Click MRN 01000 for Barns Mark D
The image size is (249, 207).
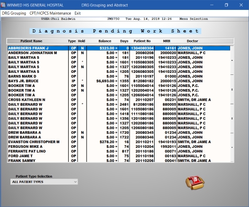coord(170,77)
